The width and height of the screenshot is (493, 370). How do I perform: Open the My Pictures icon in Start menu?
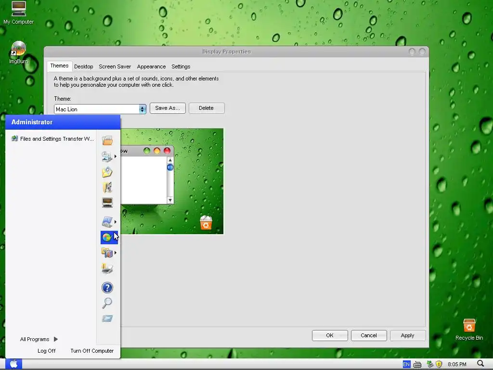(107, 172)
